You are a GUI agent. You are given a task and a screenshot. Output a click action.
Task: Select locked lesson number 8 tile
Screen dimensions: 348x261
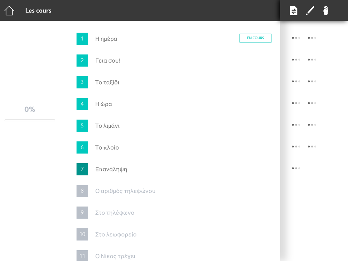click(82, 191)
